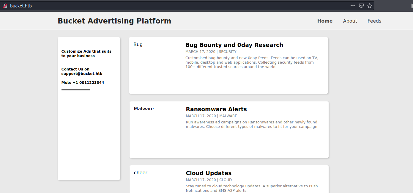This screenshot has width=413, height=193.
Task: Click the Bug broken image thumbnail
Action: pos(138,45)
